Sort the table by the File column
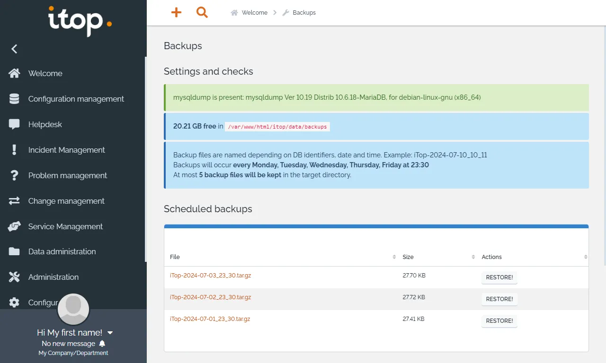This screenshot has width=606, height=363. tap(283, 257)
